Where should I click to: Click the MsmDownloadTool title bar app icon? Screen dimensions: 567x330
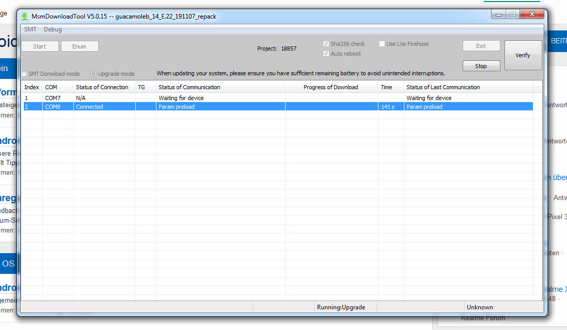[x=25, y=16]
